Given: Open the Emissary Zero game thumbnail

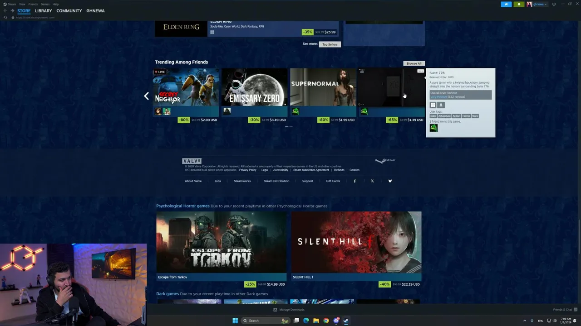Looking at the screenshot, I should 254,87.
